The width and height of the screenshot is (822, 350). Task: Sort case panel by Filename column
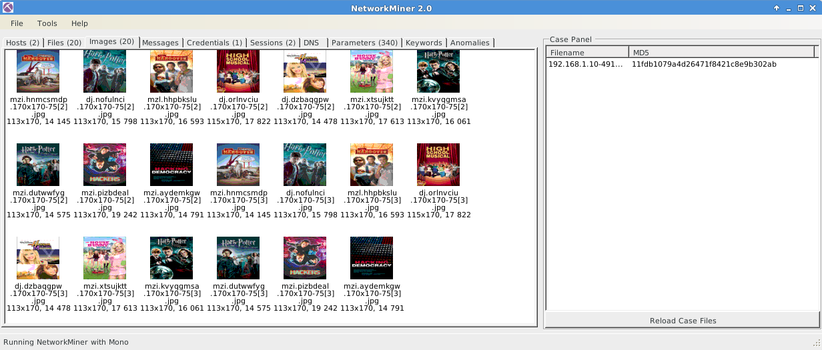coord(587,52)
